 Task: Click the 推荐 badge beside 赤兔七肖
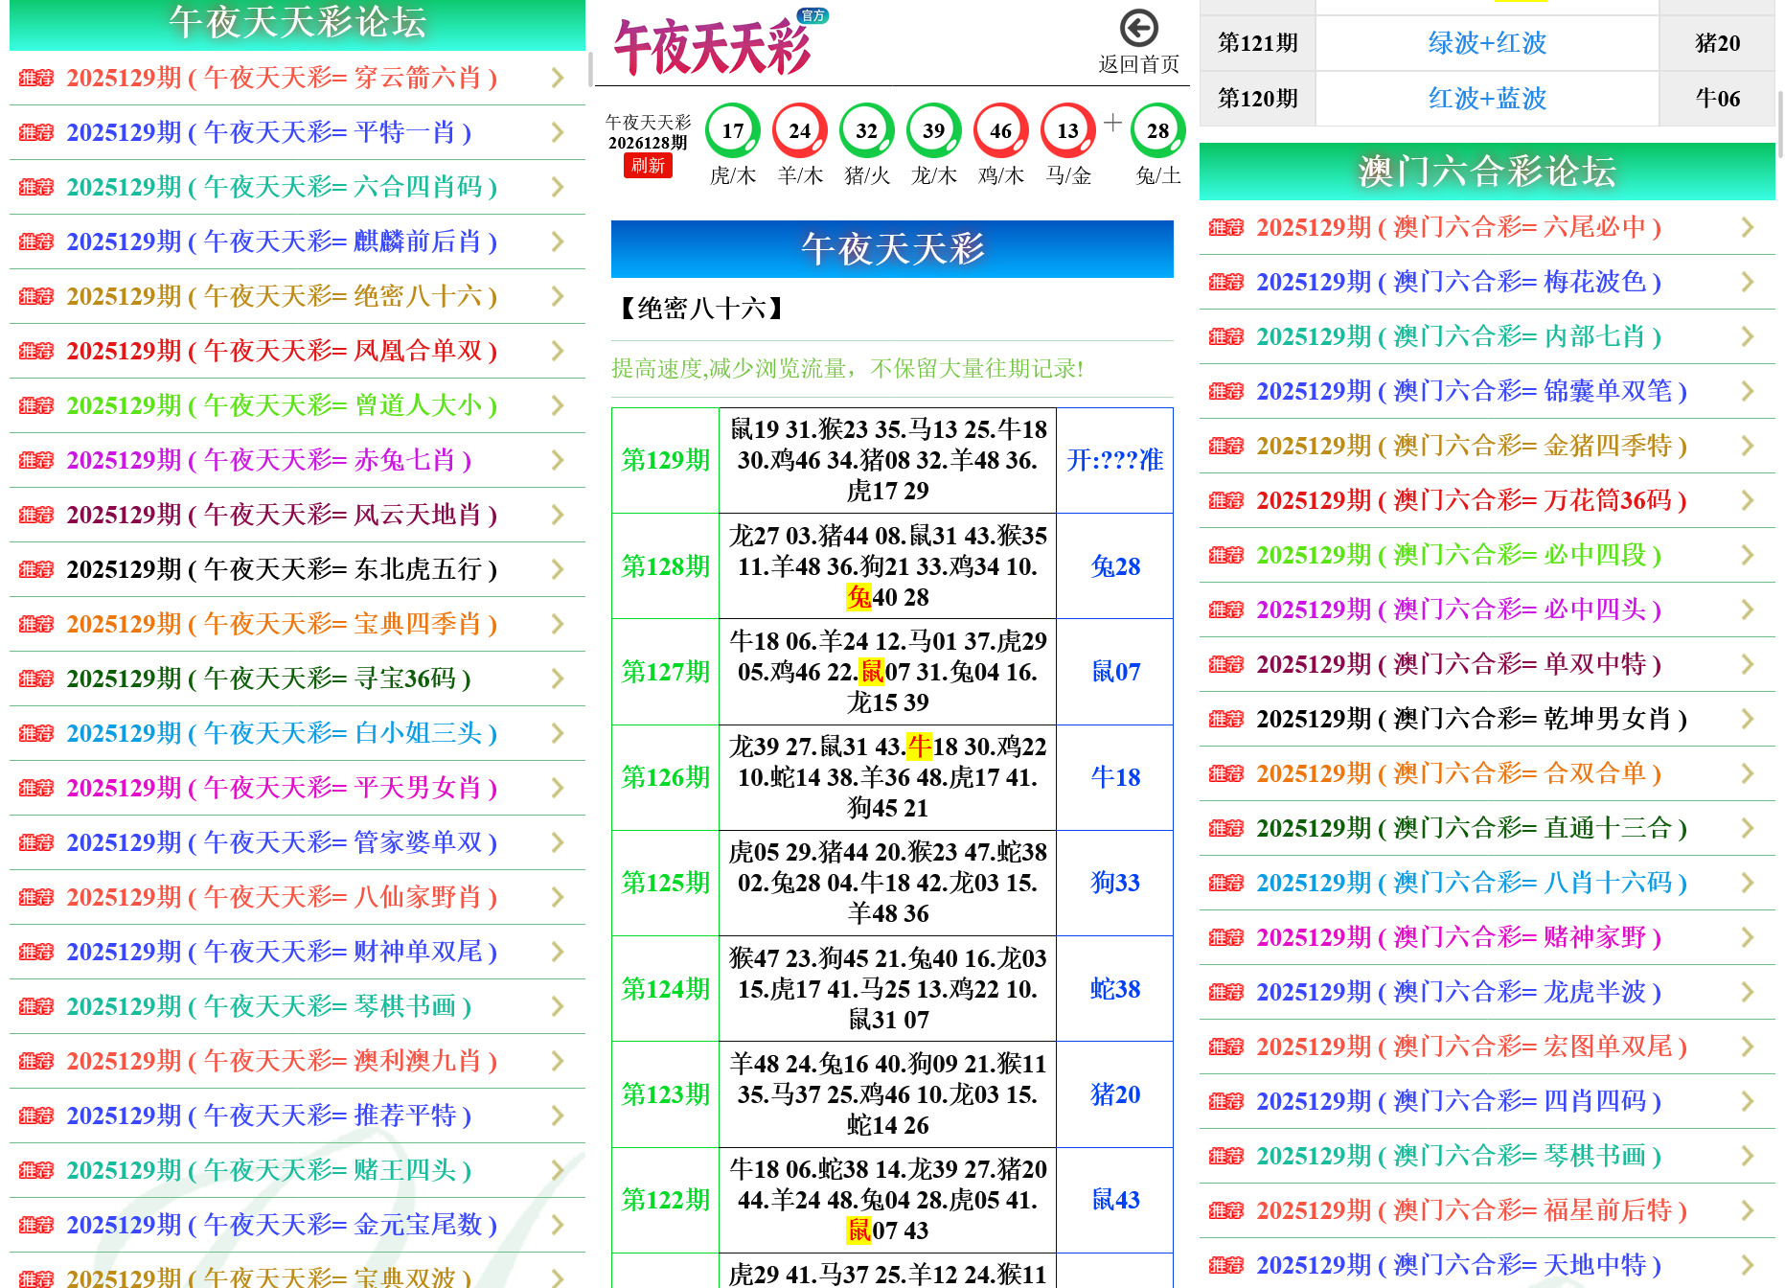[x=36, y=460]
